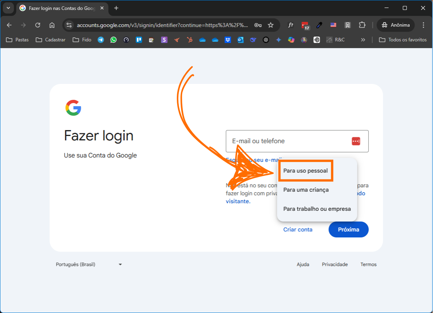Open the tab search dropdown arrow

(8, 8)
